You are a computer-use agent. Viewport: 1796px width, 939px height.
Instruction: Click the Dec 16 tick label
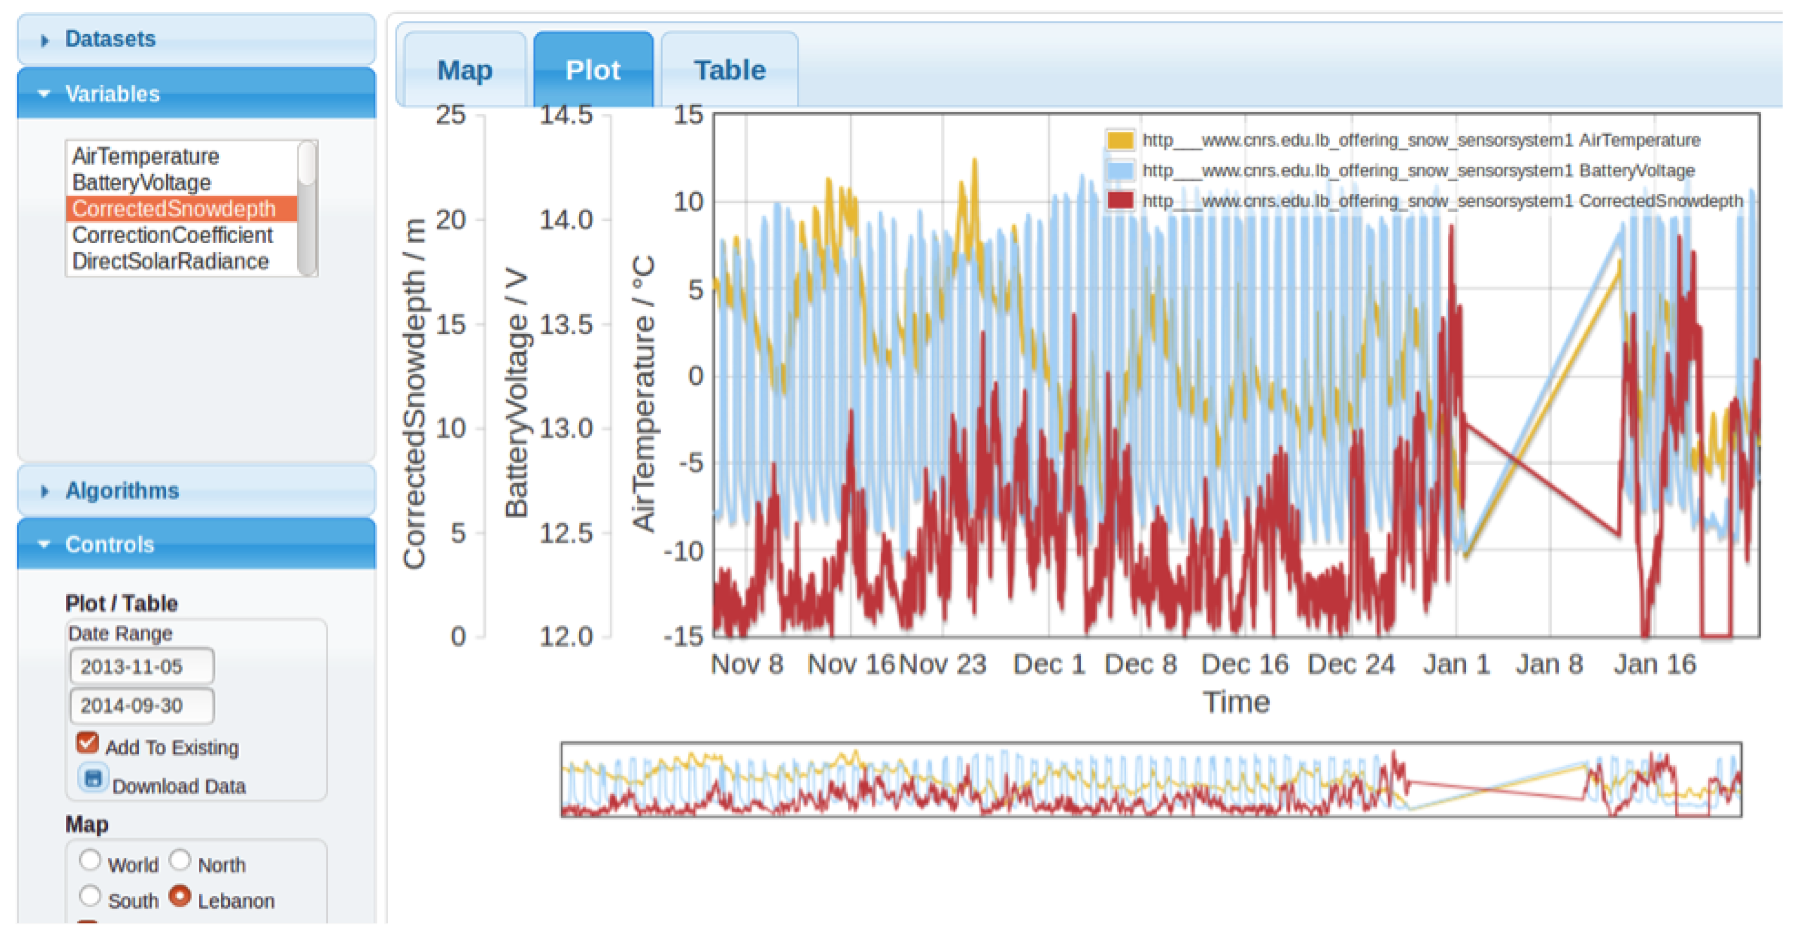1244,664
